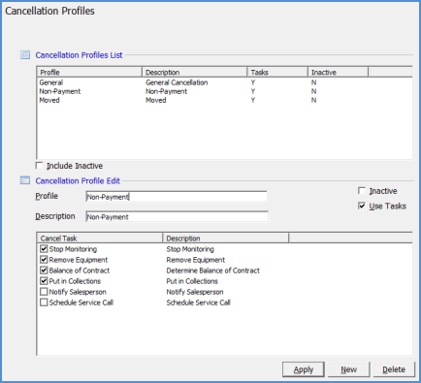421x383 pixels.
Task: Click the Cancellation Profiles List heading
Action: coord(79,55)
